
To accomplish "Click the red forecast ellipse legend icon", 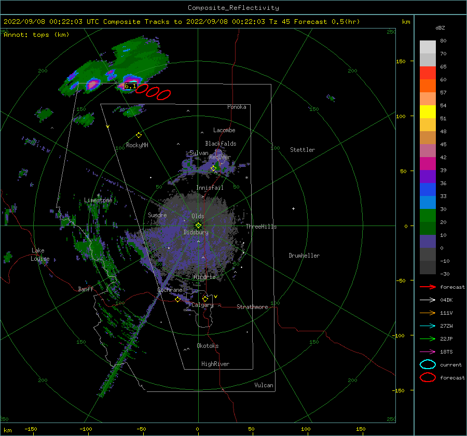I will click(x=428, y=377).
